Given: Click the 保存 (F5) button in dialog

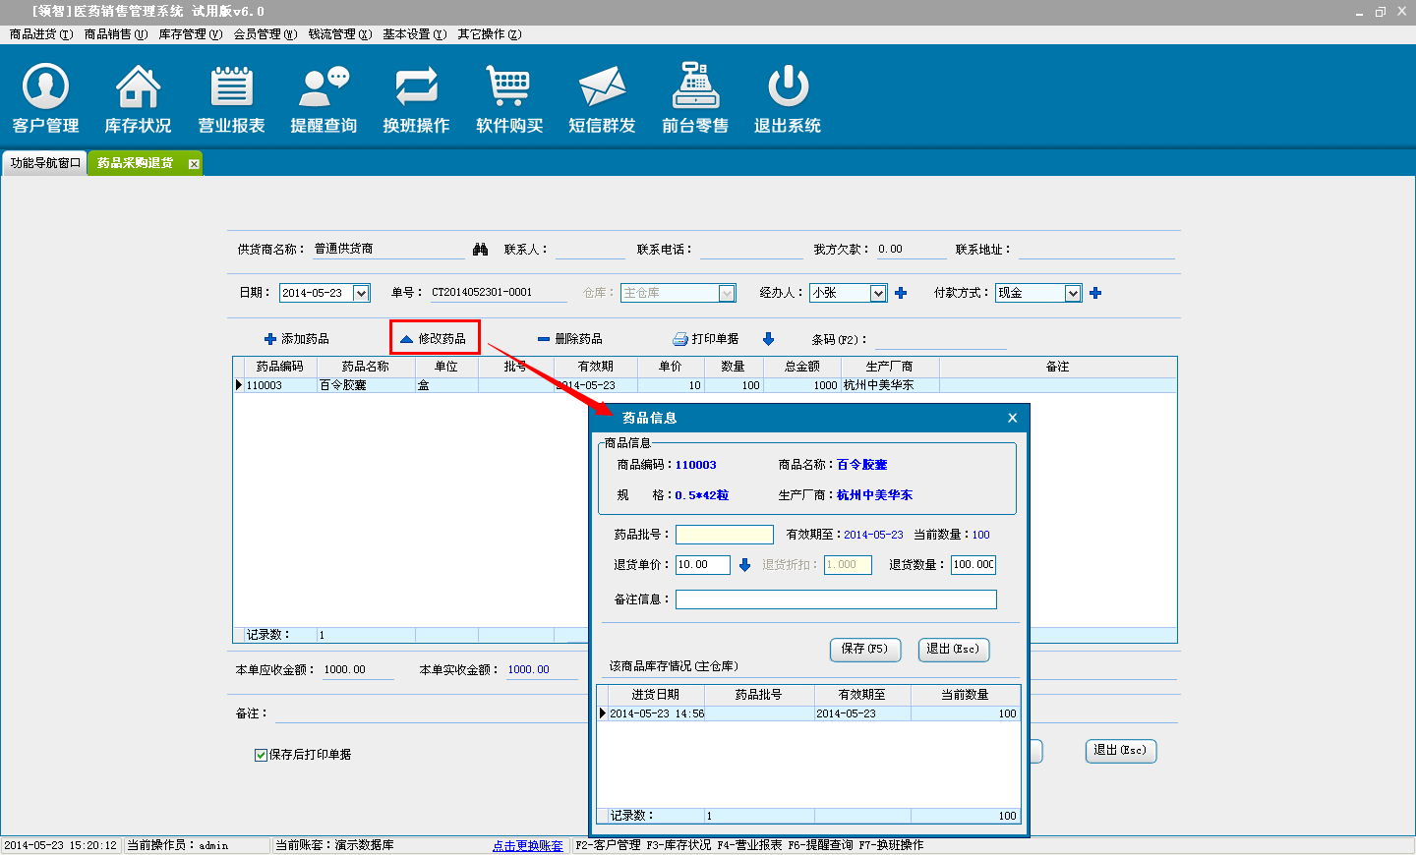Looking at the screenshot, I should click(865, 650).
